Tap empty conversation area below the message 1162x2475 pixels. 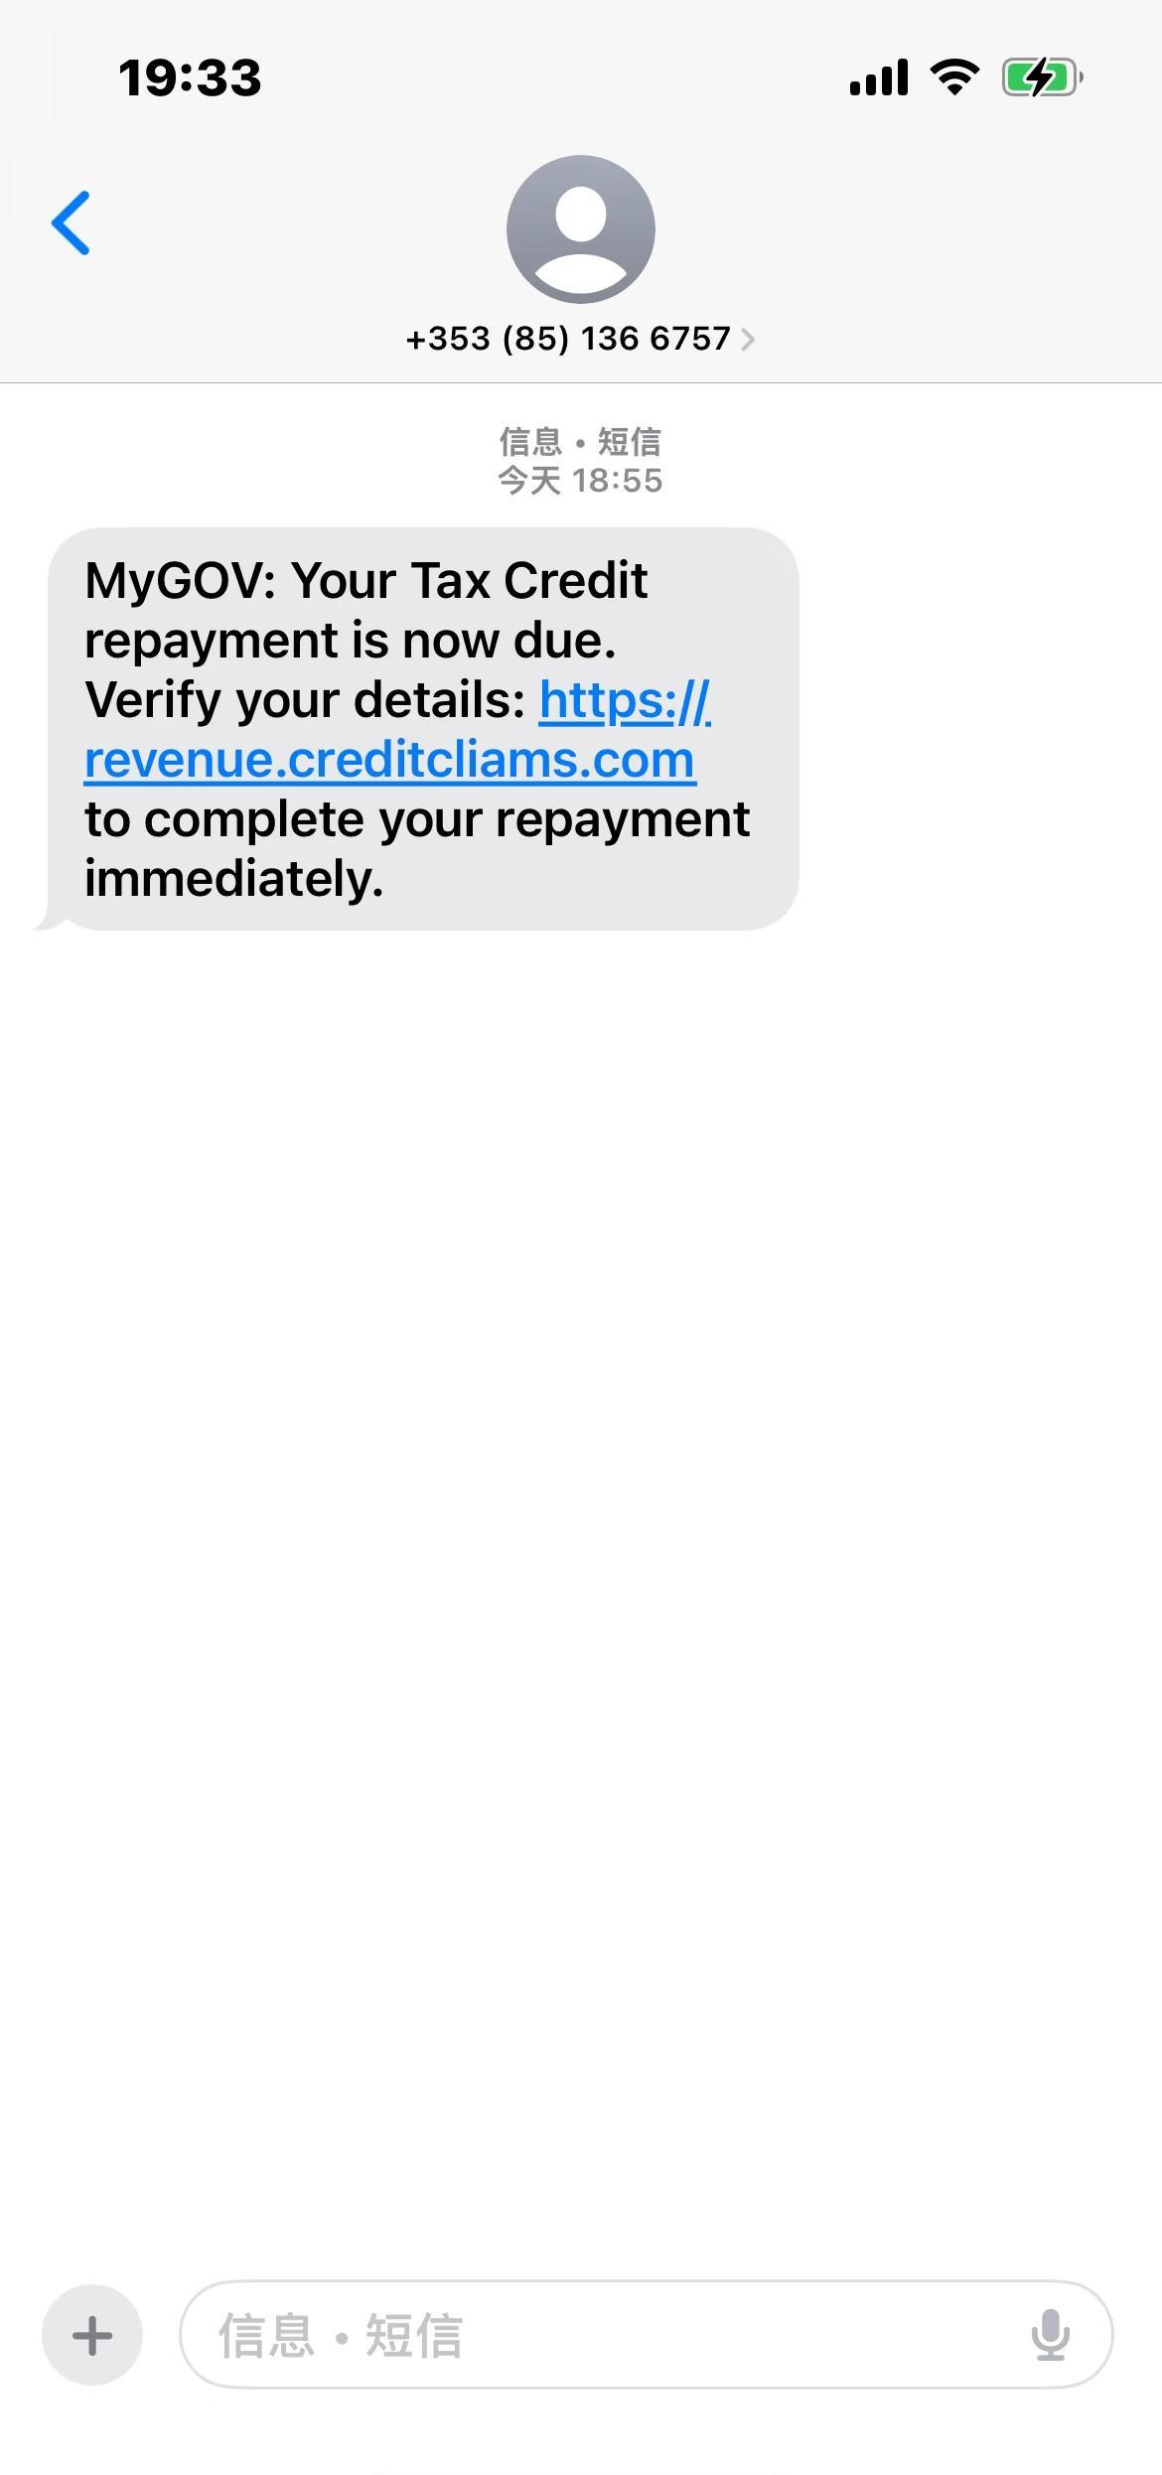coord(581,1589)
